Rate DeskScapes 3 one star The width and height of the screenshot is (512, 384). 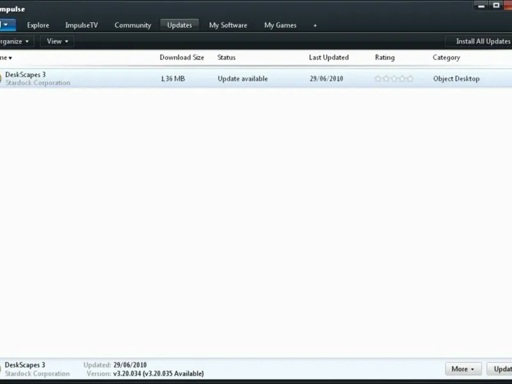tap(378, 78)
